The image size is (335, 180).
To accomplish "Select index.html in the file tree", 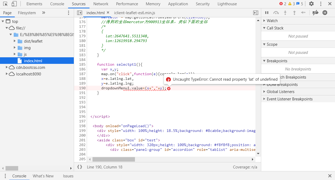I will point(37,61).
